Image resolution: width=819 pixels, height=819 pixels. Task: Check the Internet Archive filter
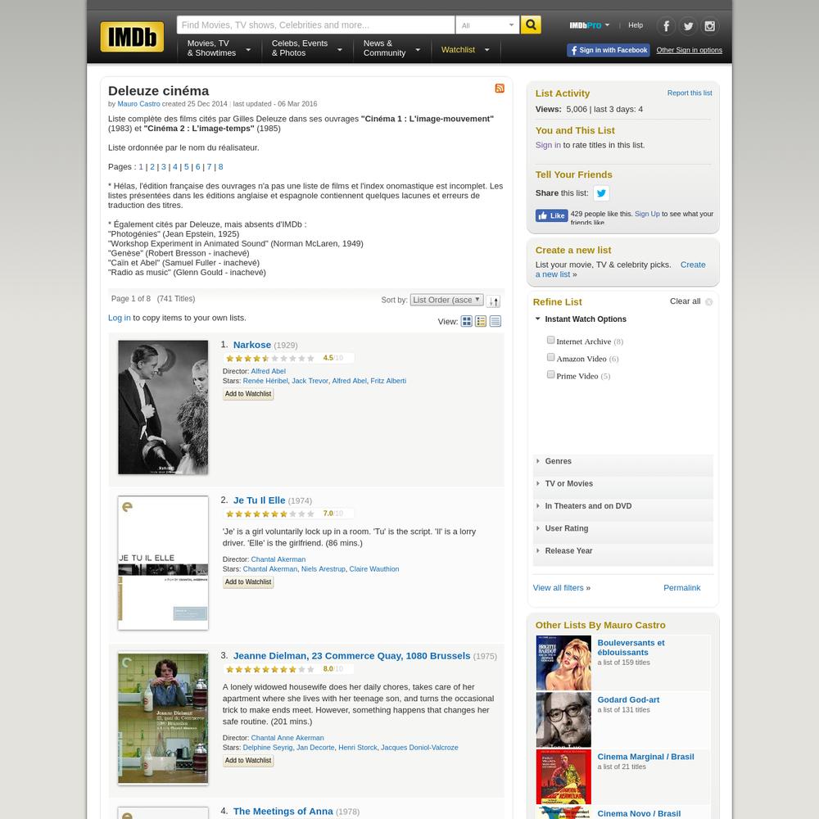coord(550,340)
